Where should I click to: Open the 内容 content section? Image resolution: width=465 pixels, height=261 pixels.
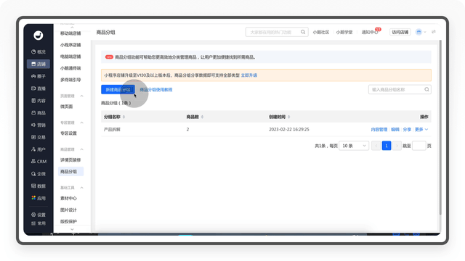click(39, 101)
